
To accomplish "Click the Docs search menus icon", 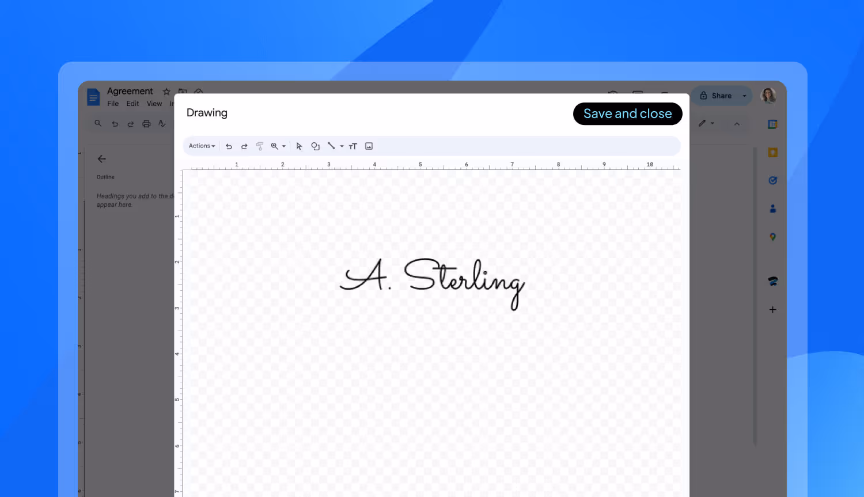I will click(x=98, y=123).
